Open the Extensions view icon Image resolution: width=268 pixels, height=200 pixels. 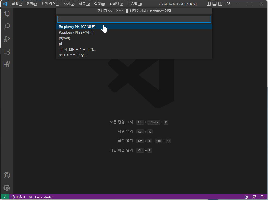coord(7,64)
